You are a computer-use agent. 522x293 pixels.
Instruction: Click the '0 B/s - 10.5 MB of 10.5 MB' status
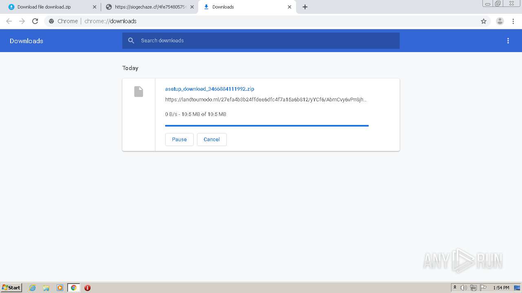(196, 114)
